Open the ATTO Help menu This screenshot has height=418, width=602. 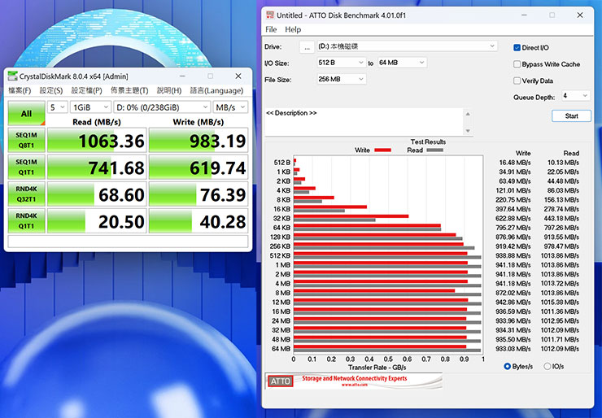click(x=293, y=29)
